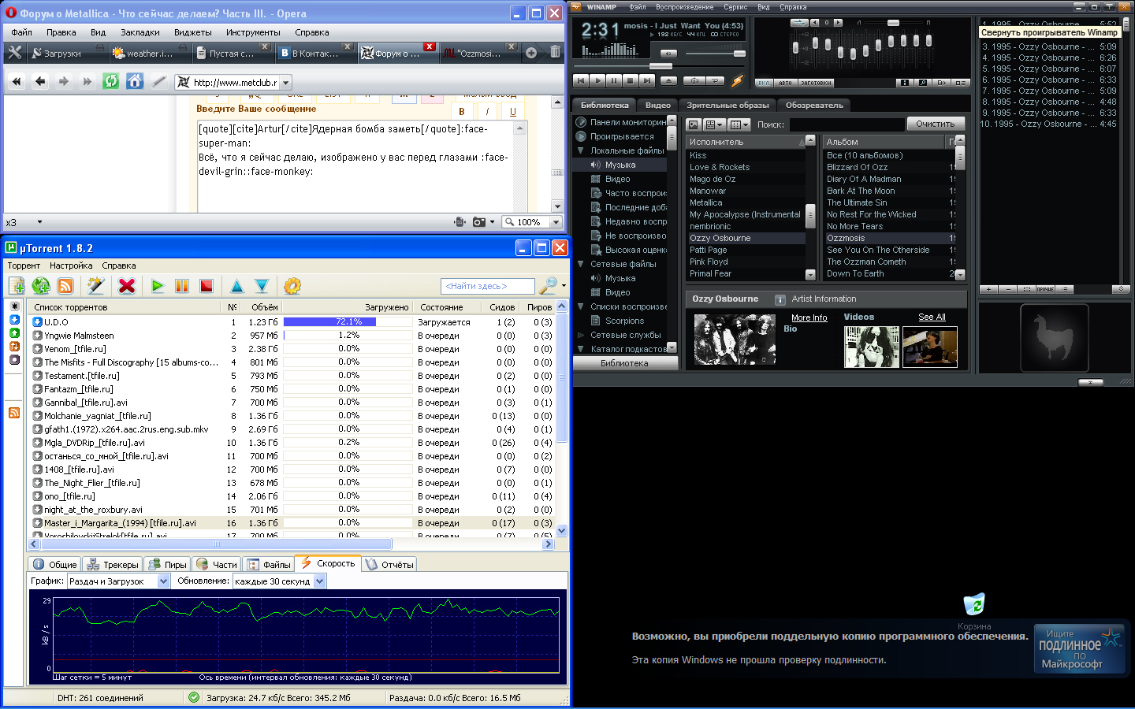The image size is (1135, 709).
Task: Toggle the equalizer АВТО button
Action: [785, 83]
